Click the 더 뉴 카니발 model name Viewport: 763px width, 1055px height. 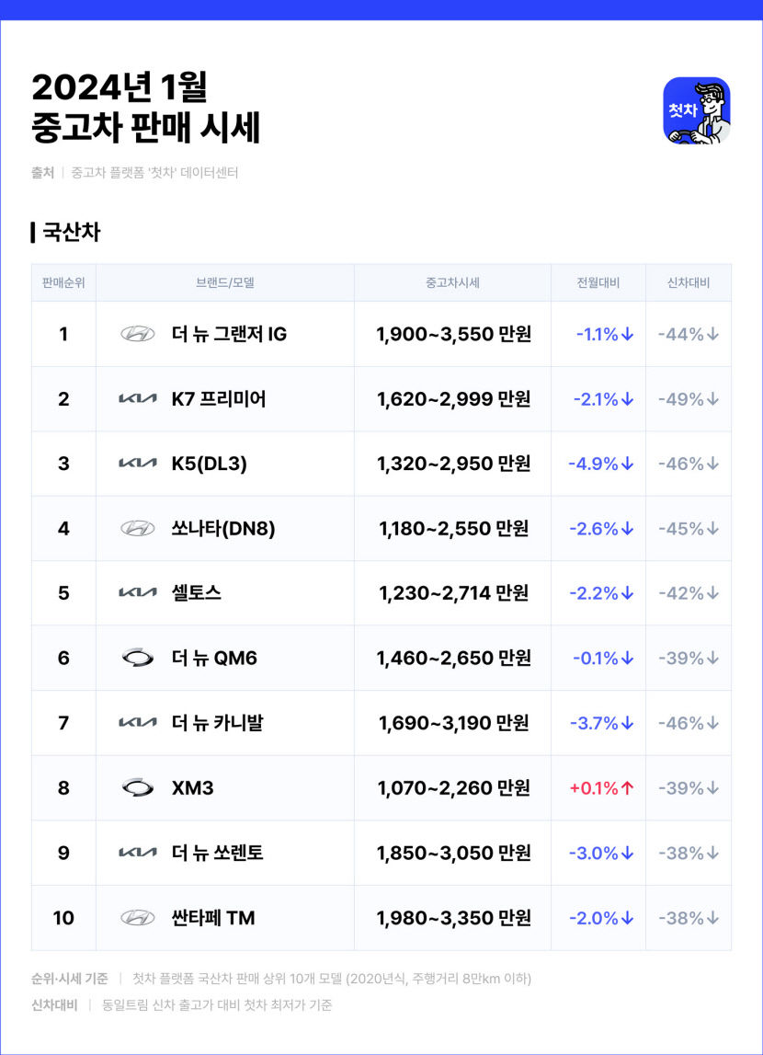point(217,723)
